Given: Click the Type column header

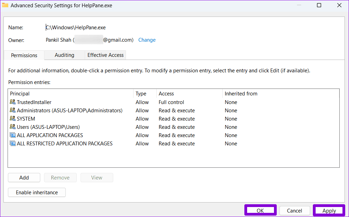Looking at the screenshot, I should coord(145,94).
